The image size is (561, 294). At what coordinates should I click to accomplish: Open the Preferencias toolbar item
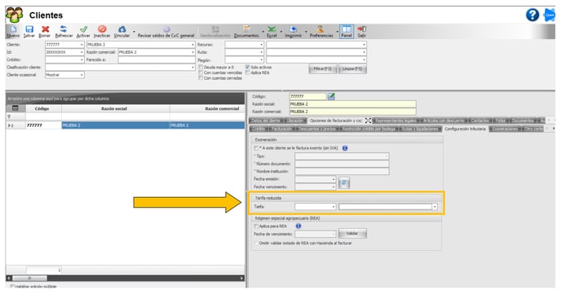[x=321, y=32]
